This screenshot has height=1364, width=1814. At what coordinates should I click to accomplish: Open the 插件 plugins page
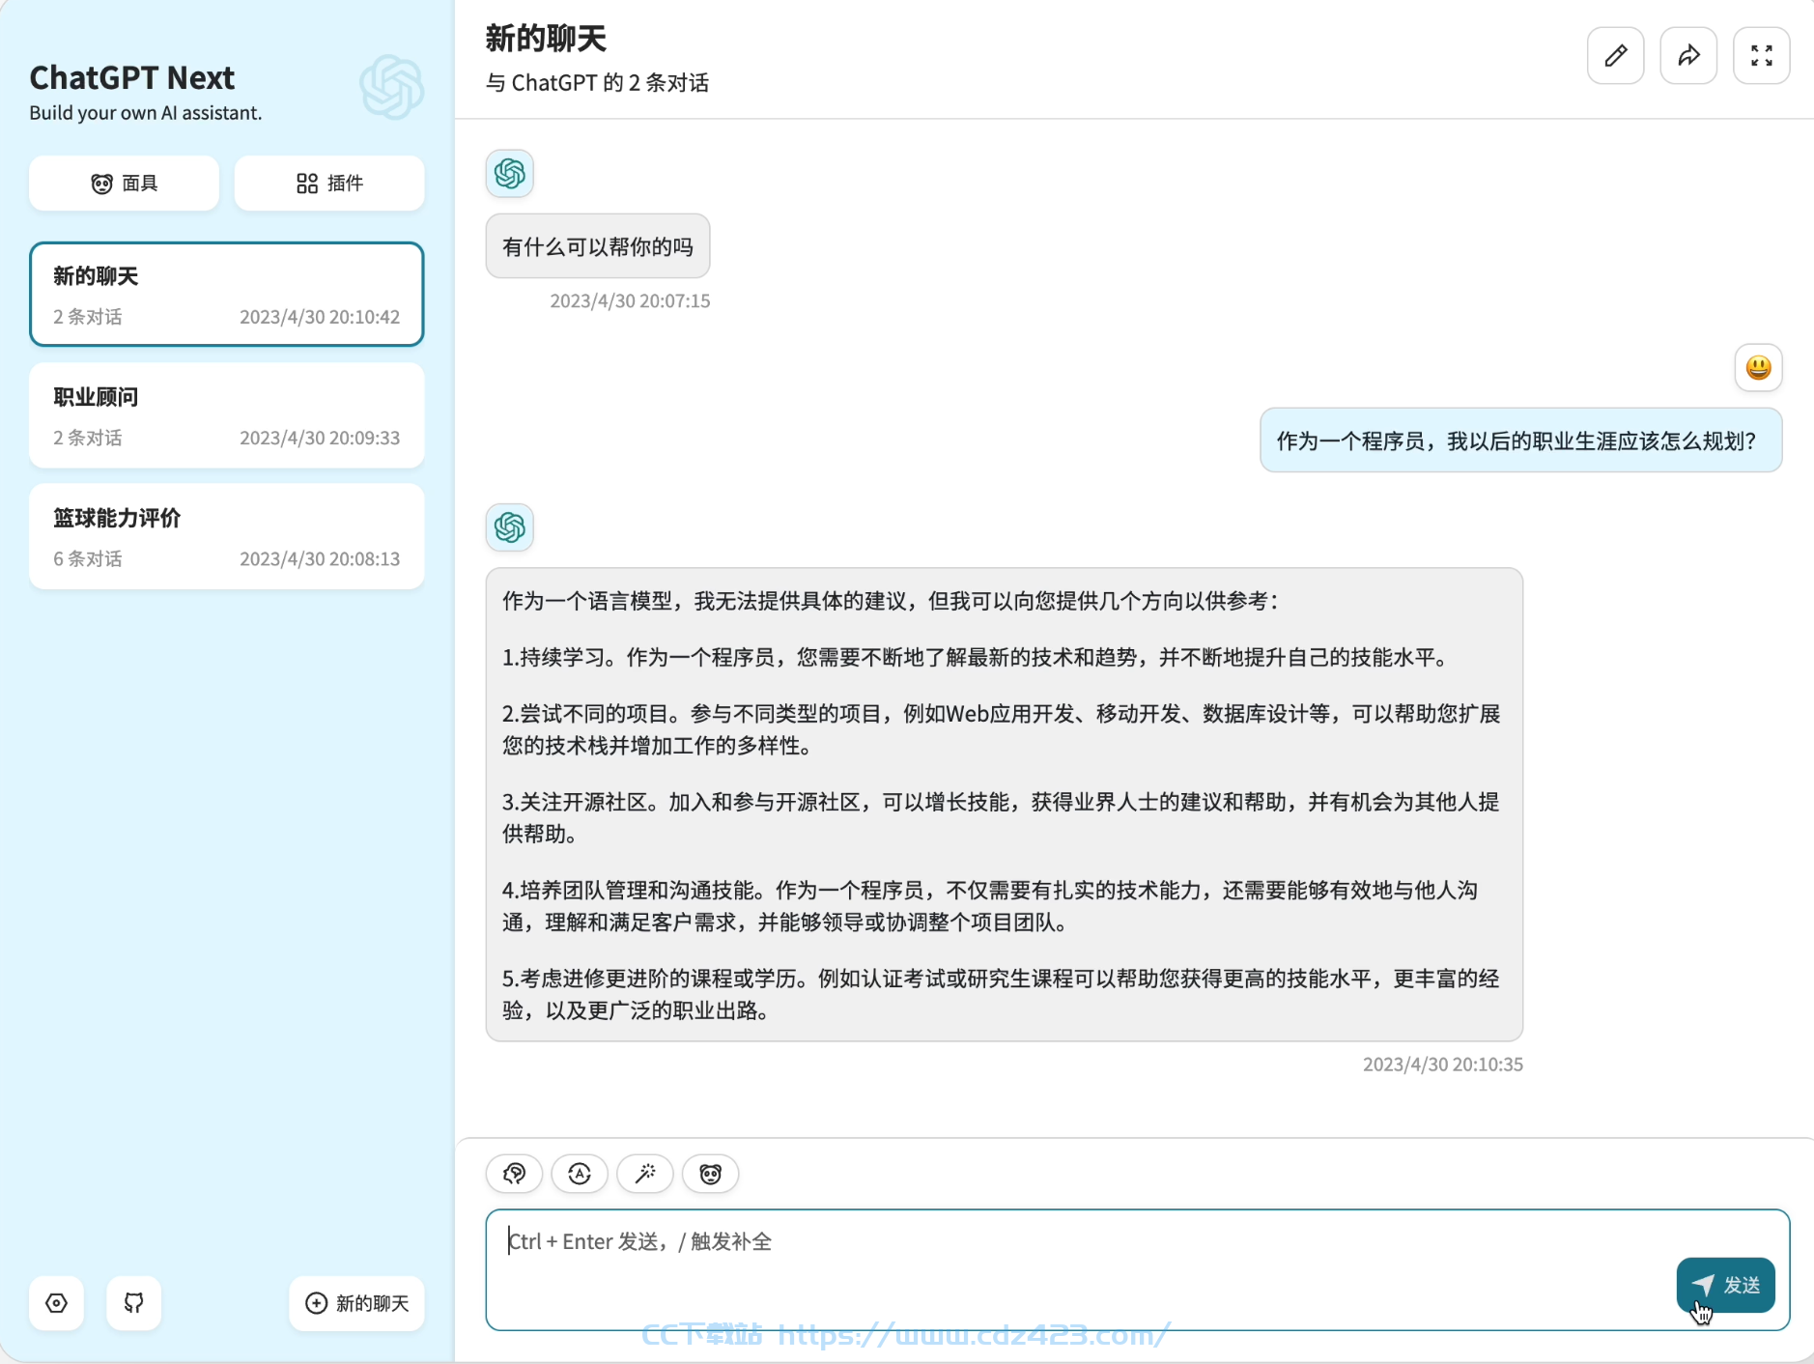tap(329, 184)
